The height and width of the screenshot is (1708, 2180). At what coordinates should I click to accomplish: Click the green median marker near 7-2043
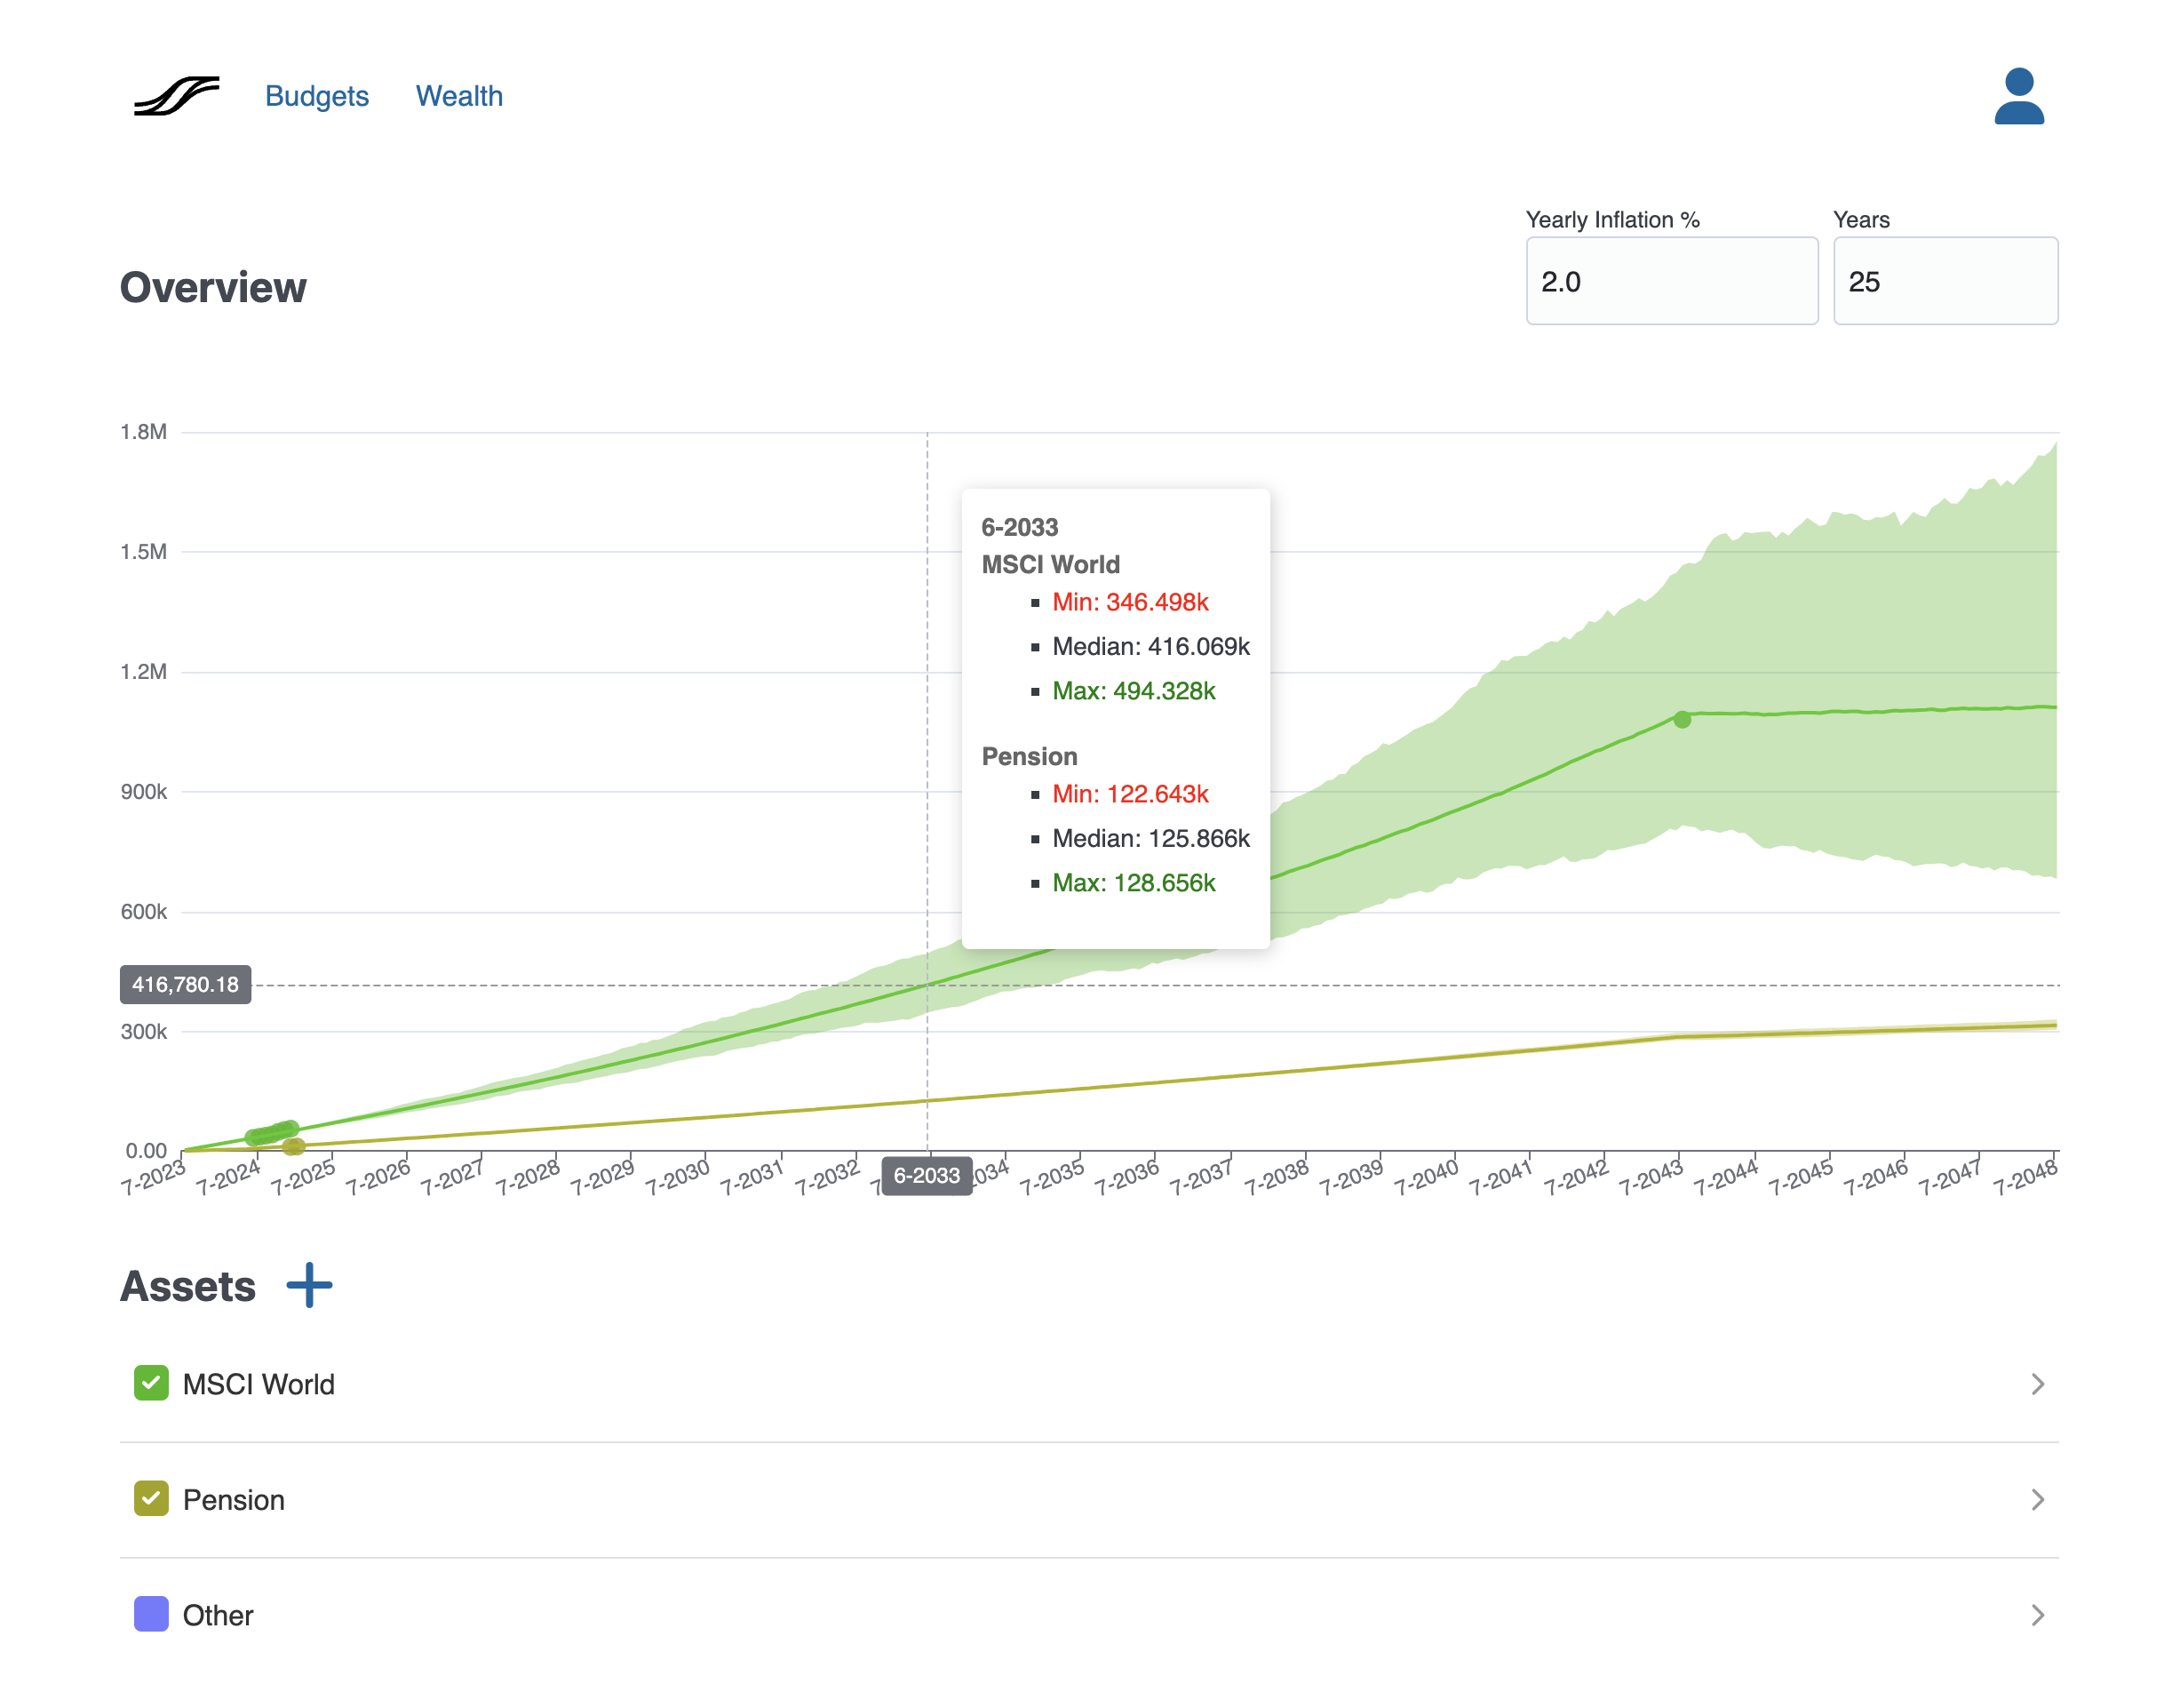[x=1683, y=719]
